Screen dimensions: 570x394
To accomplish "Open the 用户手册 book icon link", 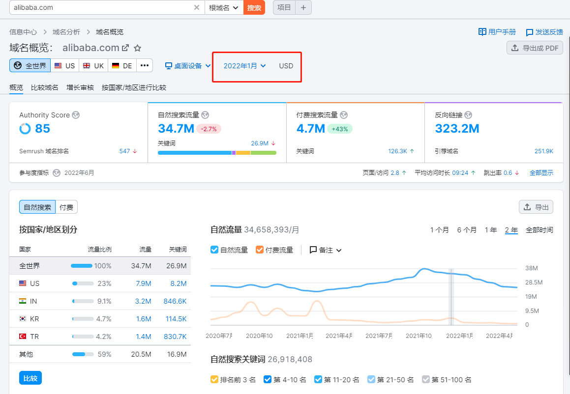I will (x=482, y=32).
